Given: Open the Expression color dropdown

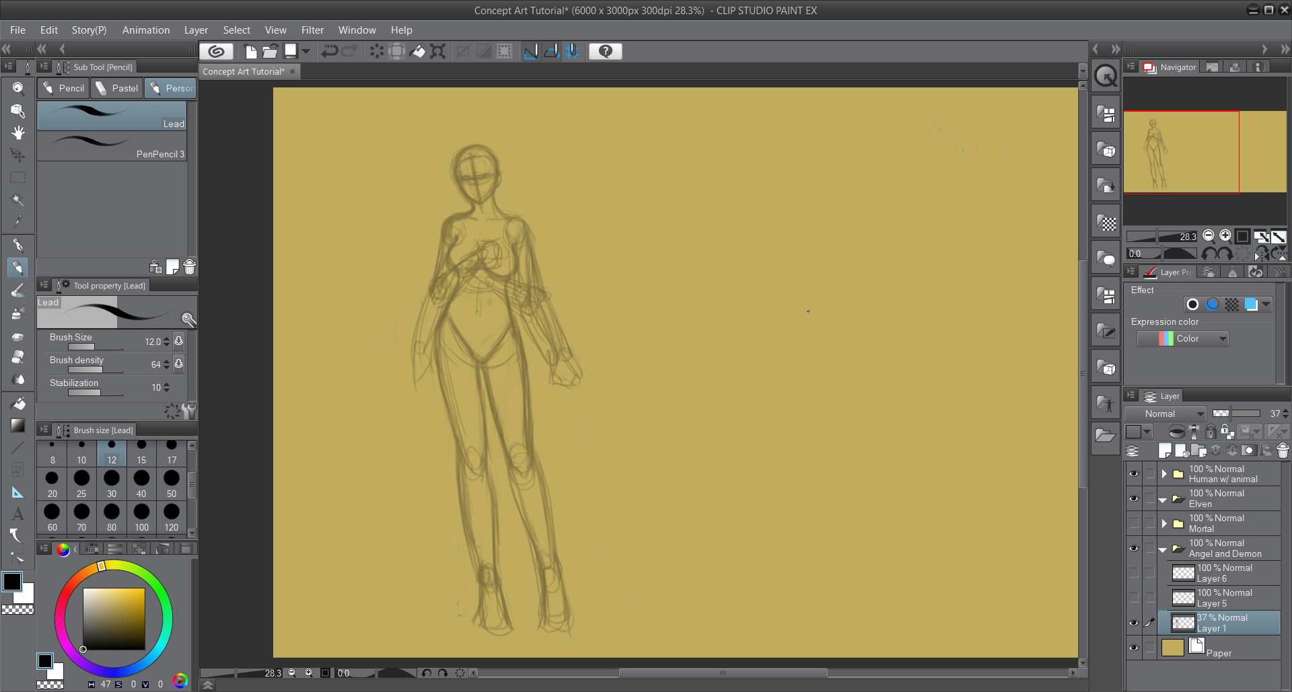Looking at the screenshot, I should coord(1183,339).
